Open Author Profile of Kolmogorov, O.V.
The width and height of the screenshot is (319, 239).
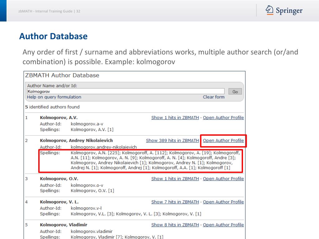(x=223, y=179)
